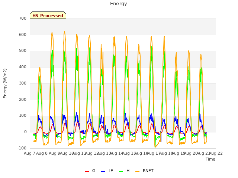This screenshot has height=178, width=238.
Task: Click the blue LE legend swatch
Action: coord(103,171)
